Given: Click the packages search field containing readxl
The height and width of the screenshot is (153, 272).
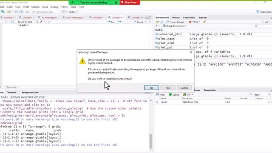Looking at the screenshot, I should (260, 94).
